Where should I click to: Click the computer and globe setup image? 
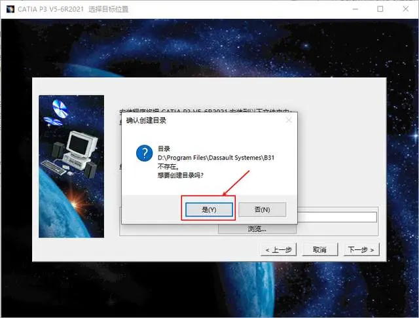coord(71,166)
